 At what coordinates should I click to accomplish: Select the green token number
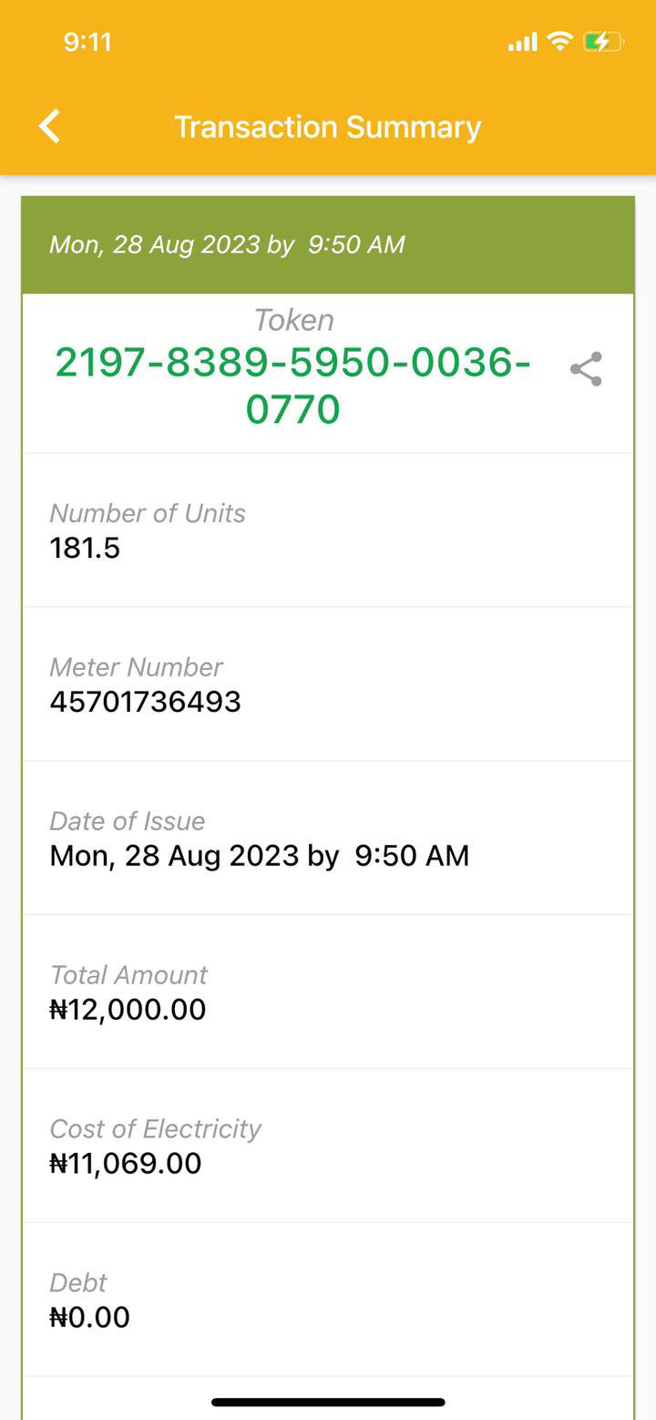292,386
